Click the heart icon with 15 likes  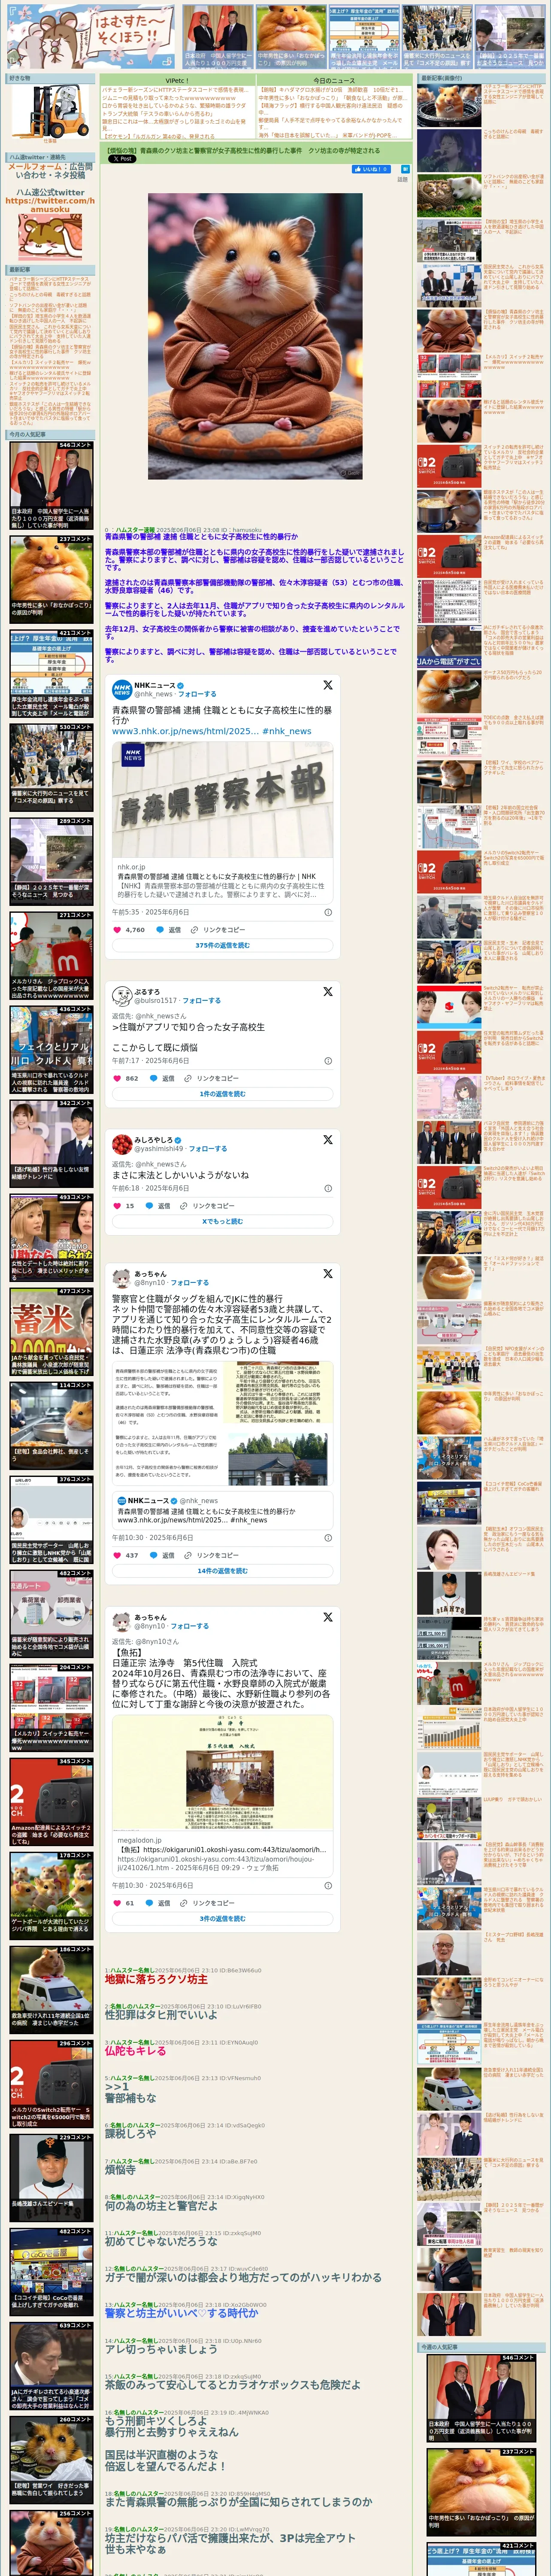(x=117, y=1205)
